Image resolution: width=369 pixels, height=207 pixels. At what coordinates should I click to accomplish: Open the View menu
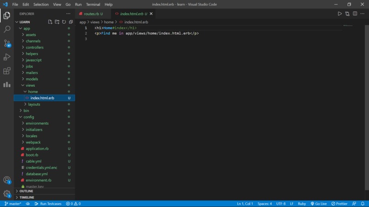click(57, 4)
